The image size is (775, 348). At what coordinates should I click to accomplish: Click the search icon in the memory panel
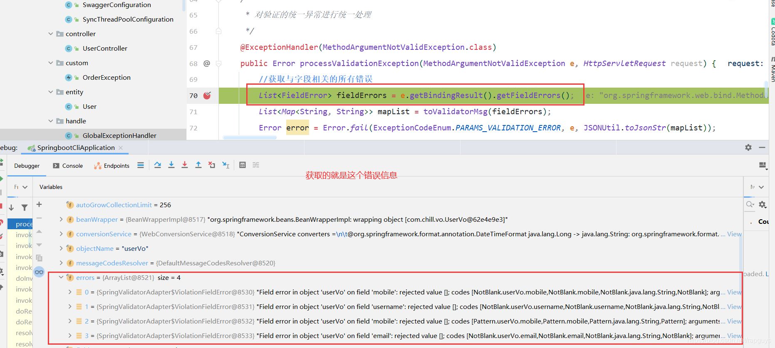750,204
